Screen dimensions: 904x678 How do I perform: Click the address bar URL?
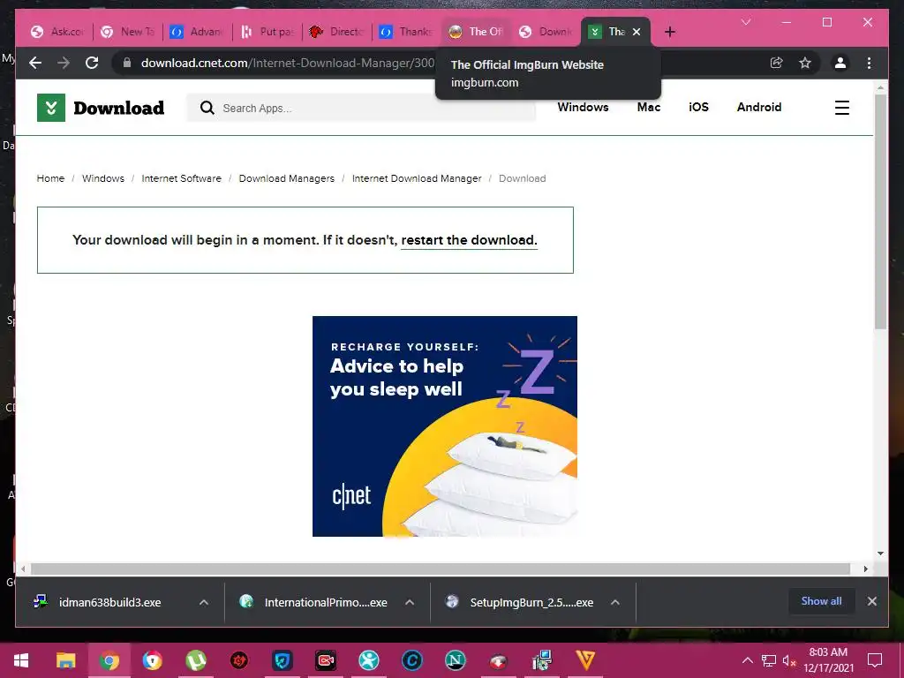click(x=287, y=63)
